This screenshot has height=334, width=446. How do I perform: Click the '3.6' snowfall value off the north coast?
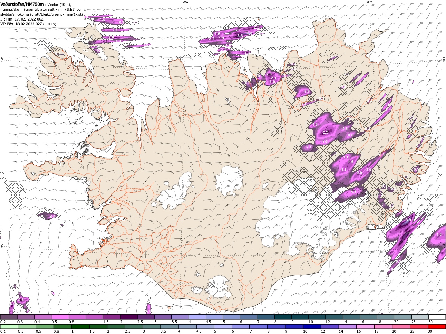pos(240,36)
